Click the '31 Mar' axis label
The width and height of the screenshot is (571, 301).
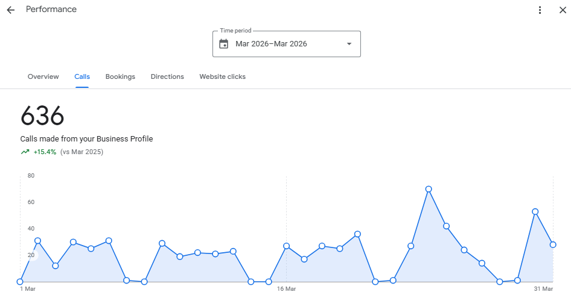click(x=543, y=289)
